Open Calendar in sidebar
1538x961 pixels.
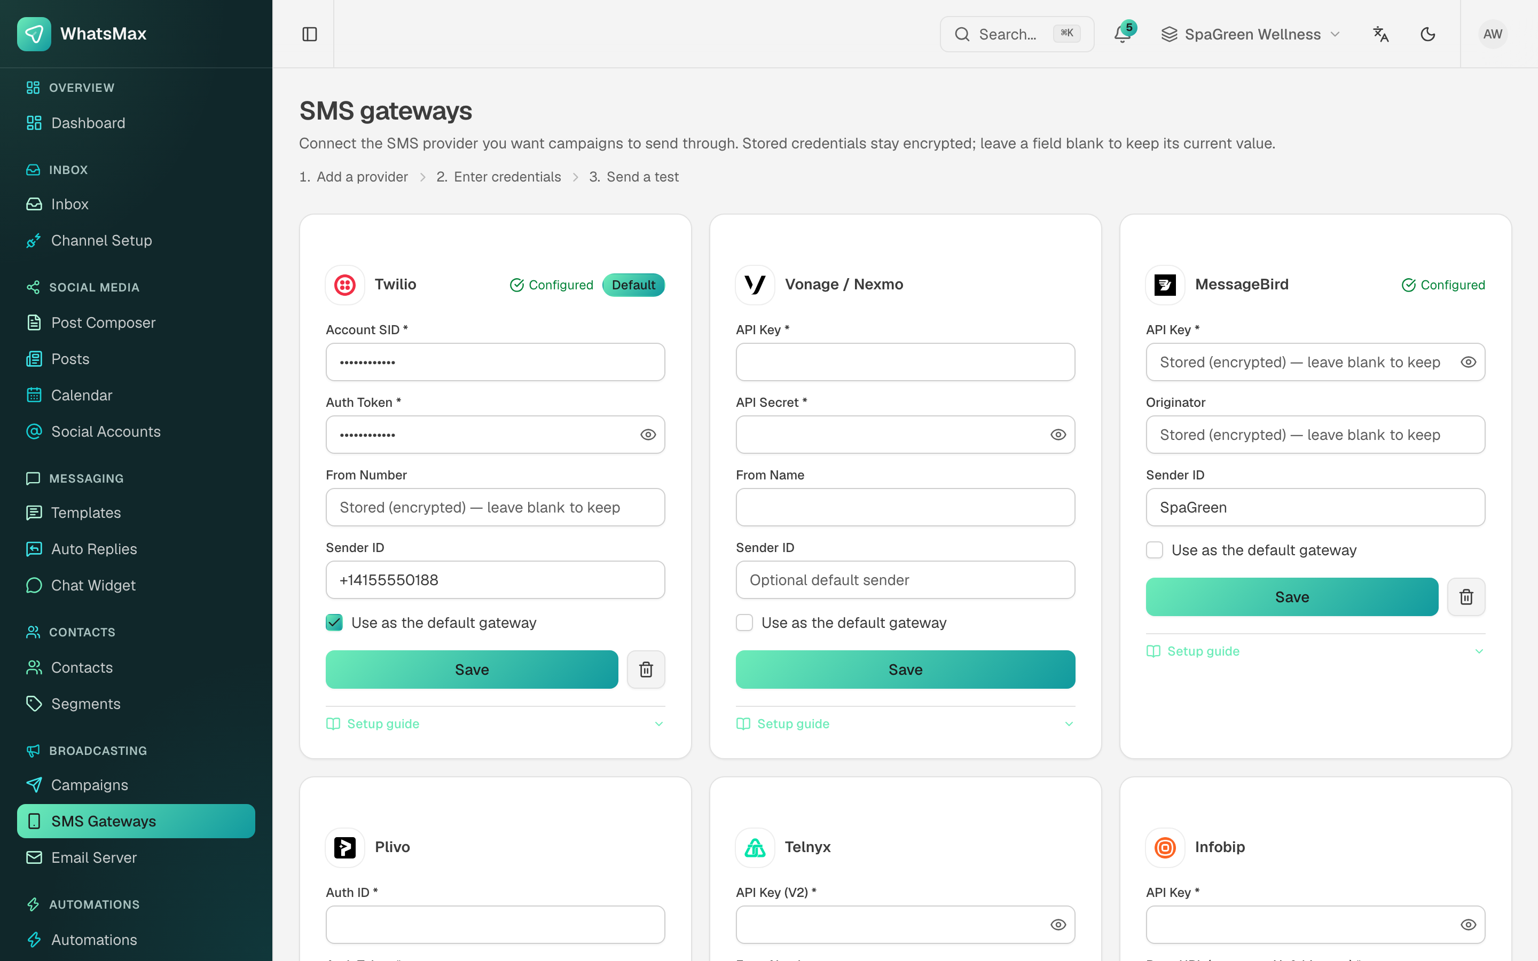pyautogui.click(x=136, y=395)
